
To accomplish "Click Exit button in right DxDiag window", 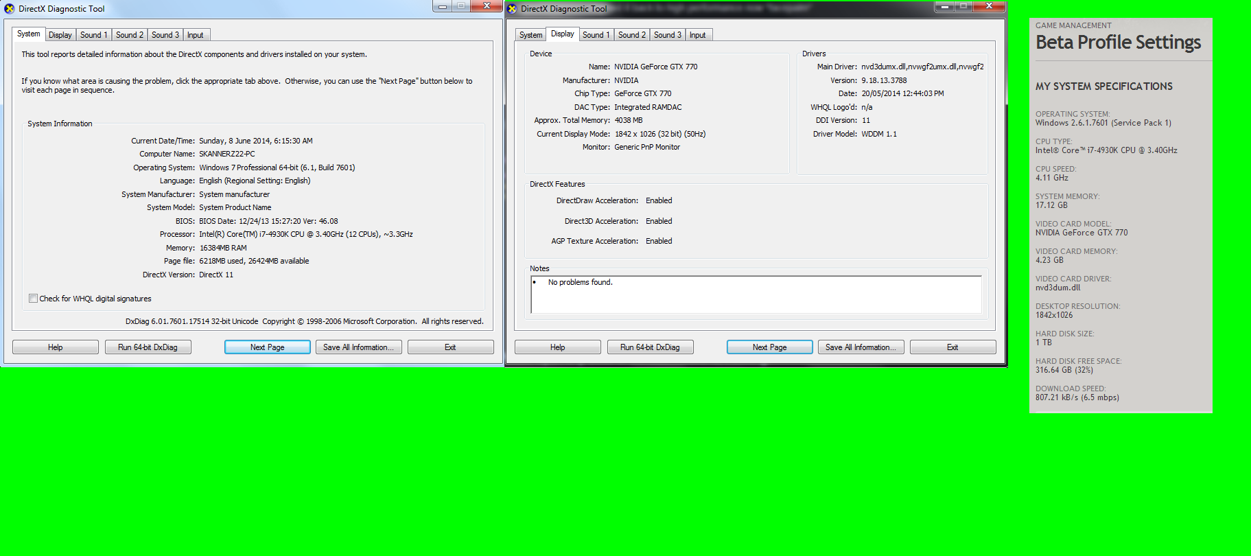I will [x=952, y=347].
